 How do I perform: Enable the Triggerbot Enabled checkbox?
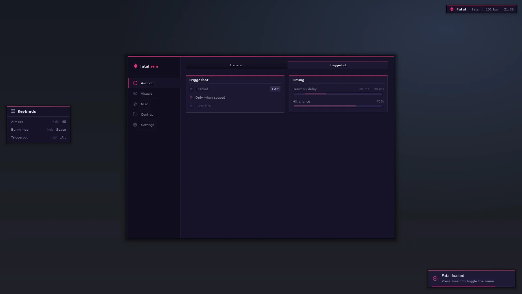(191, 89)
